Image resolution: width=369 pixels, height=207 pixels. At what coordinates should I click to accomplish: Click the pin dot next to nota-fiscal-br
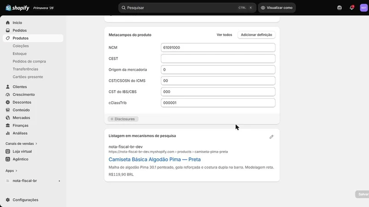click(60, 181)
